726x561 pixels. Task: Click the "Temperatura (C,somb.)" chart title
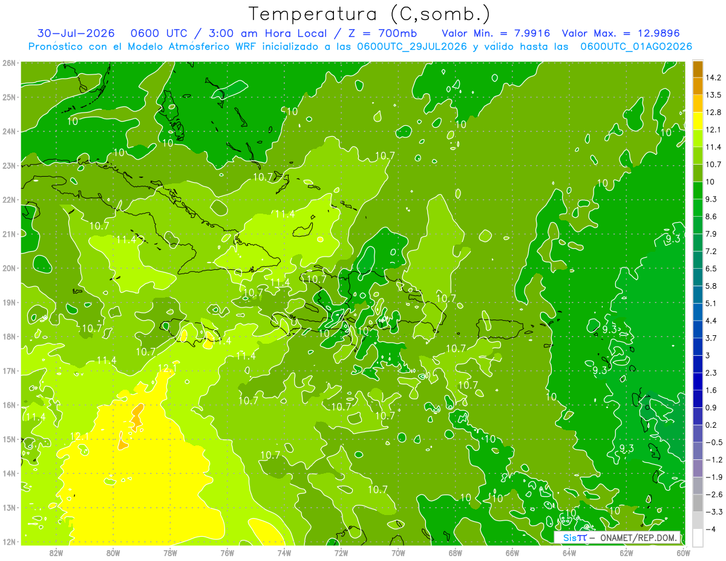click(369, 14)
